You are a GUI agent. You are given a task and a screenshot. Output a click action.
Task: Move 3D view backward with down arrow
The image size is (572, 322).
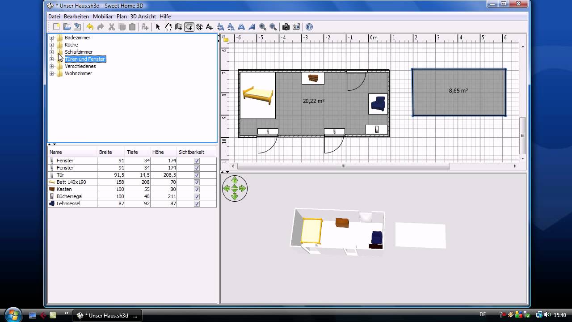click(x=235, y=196)
